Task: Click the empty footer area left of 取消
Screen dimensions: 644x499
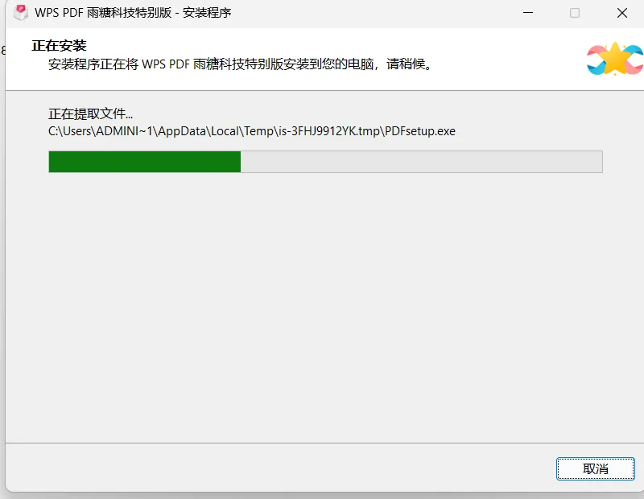Action: (279, 468)
